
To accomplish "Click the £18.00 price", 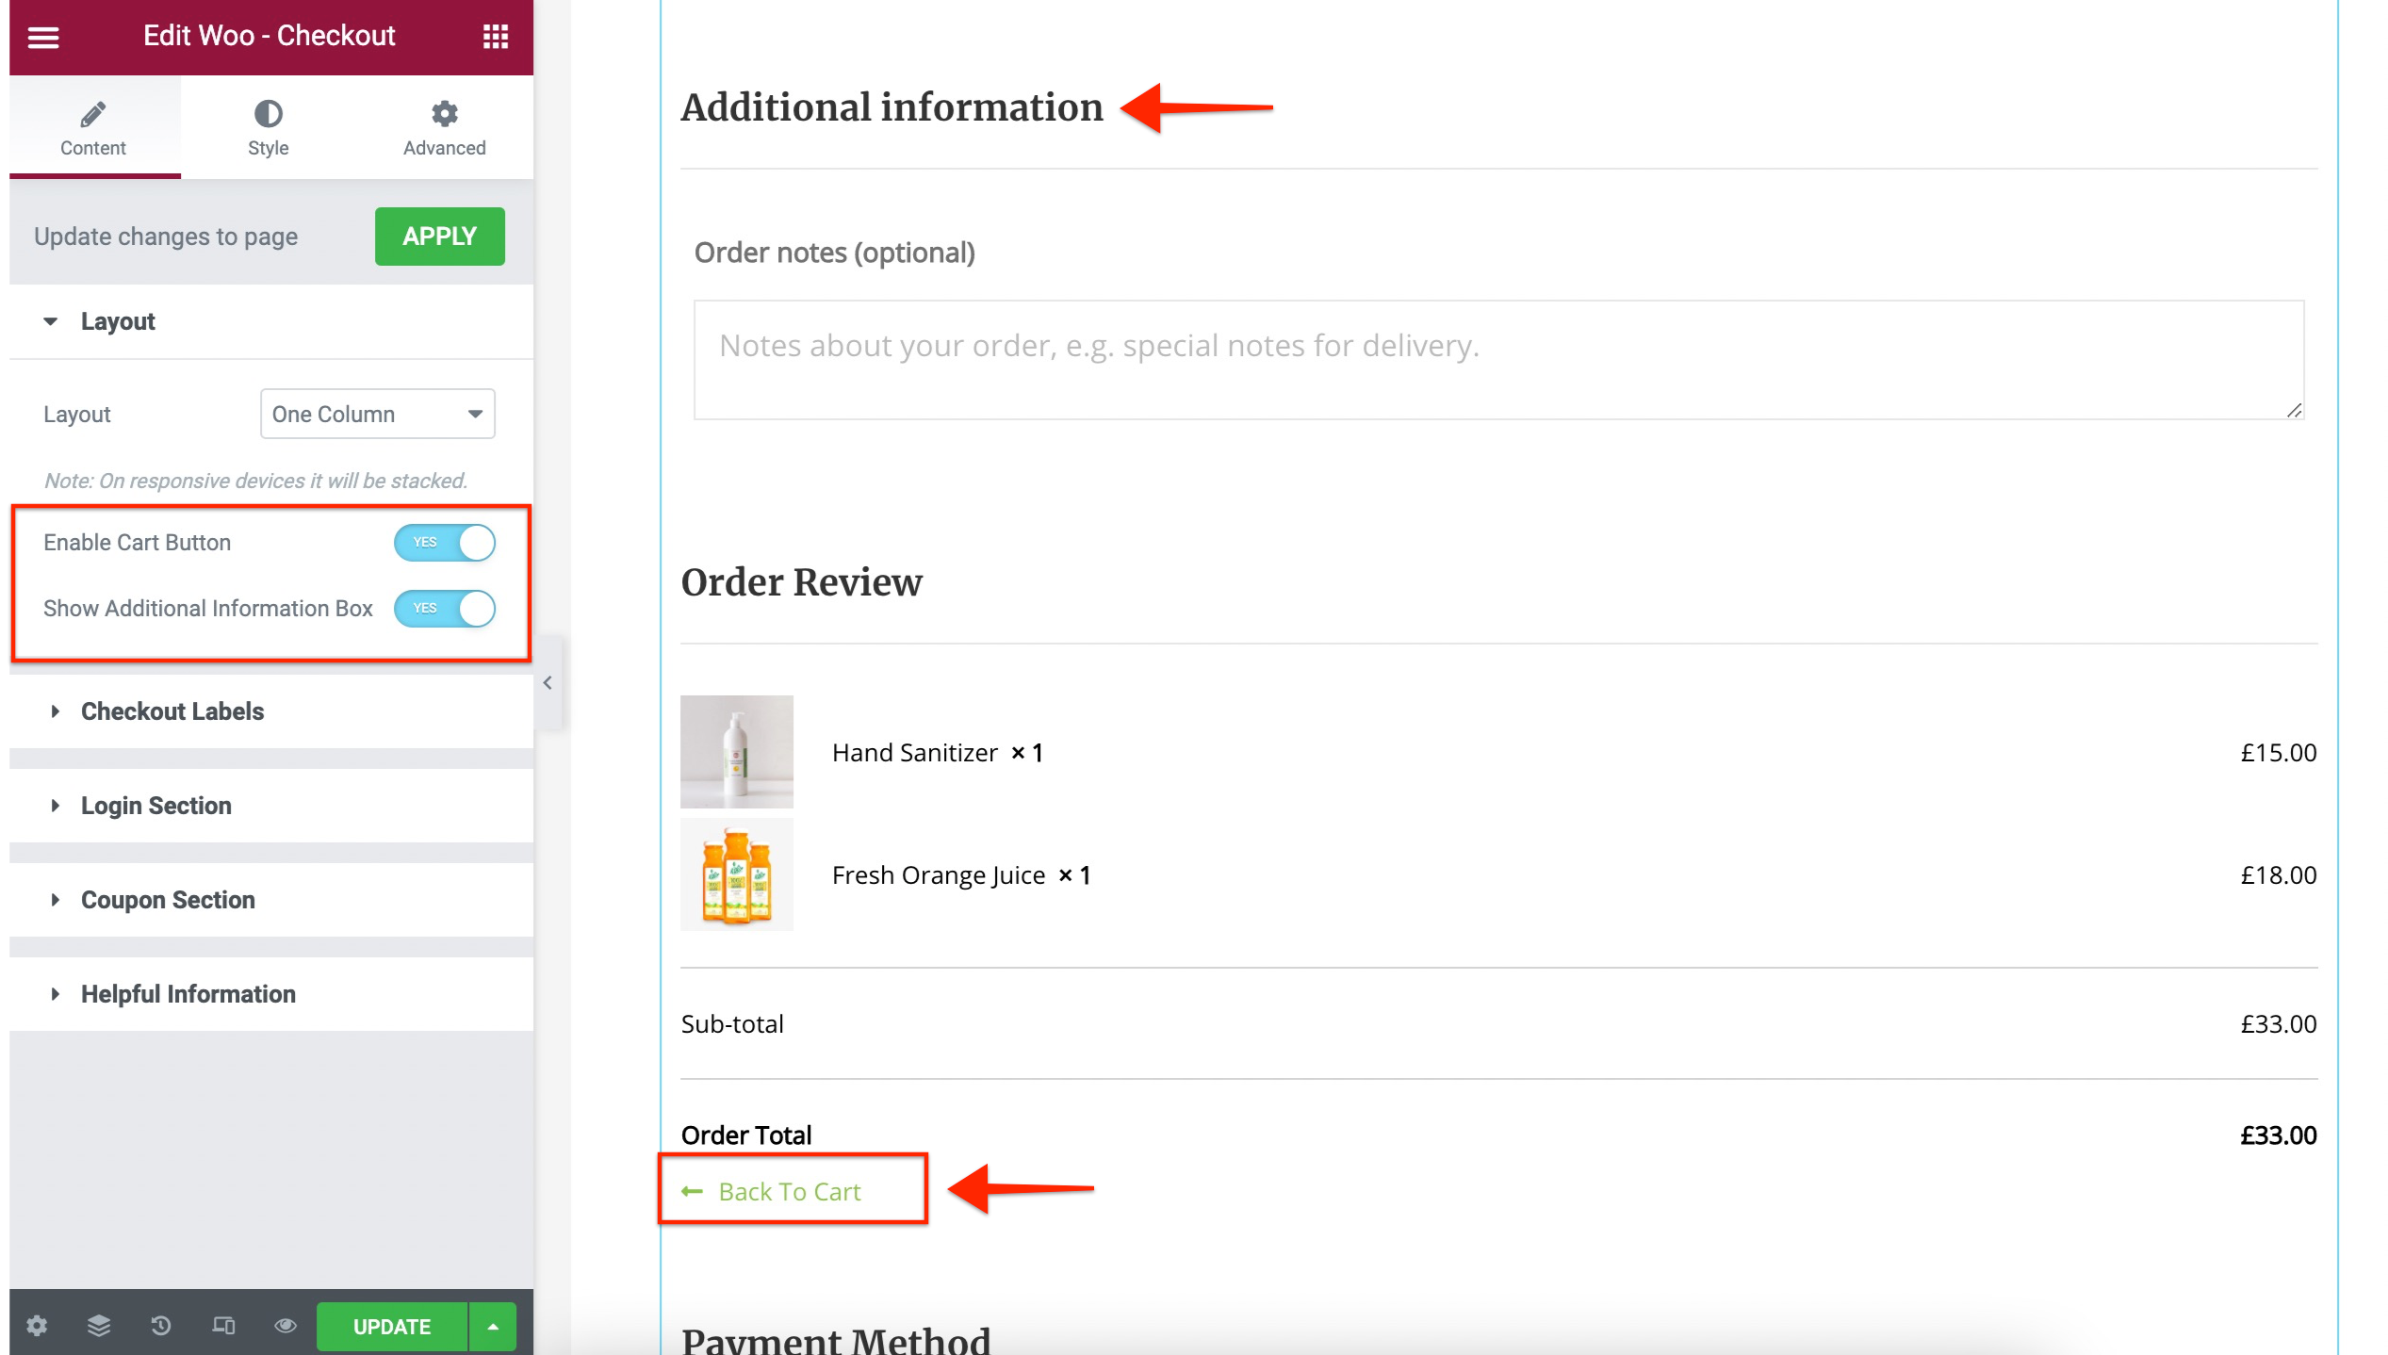I will [2279, 875].
